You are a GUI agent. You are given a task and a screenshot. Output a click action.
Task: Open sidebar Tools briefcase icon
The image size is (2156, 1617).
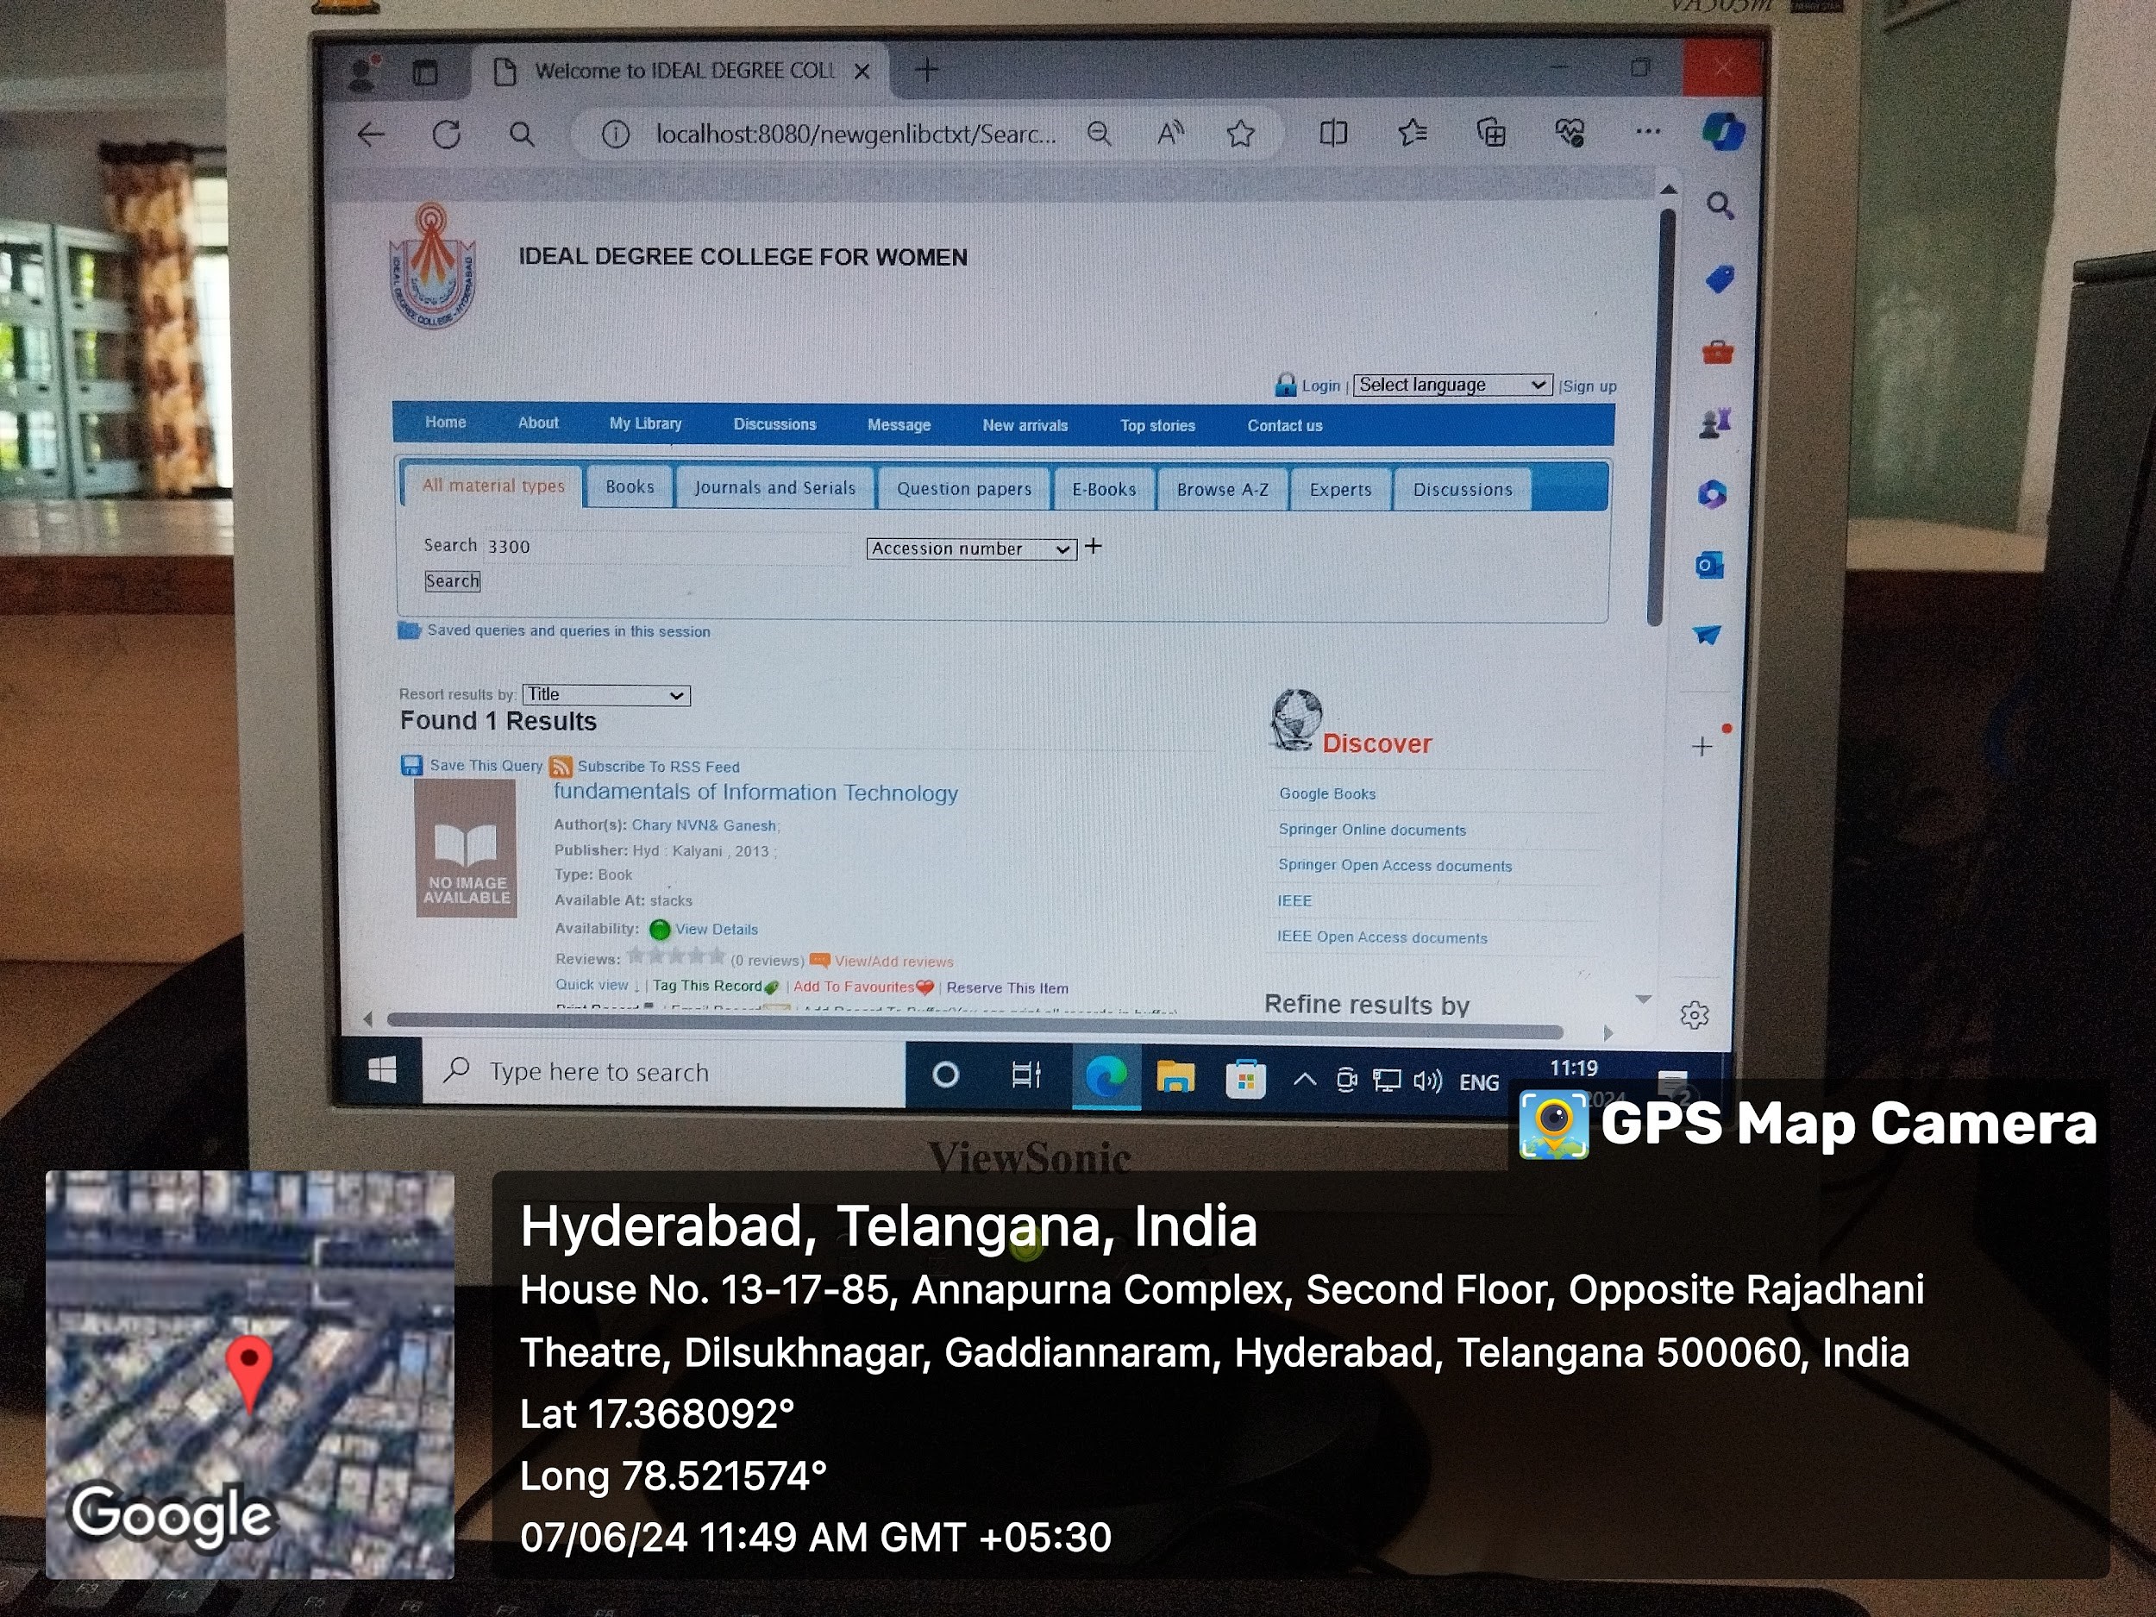[x=1717, y=352]
